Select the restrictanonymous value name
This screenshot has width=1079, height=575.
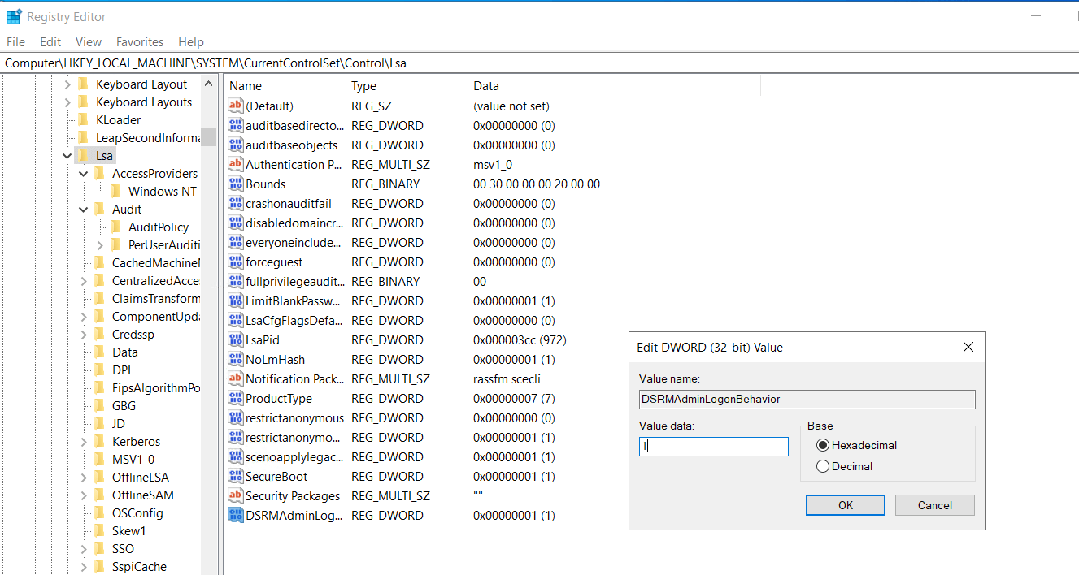pyautogui.click(x=294, y=417)
